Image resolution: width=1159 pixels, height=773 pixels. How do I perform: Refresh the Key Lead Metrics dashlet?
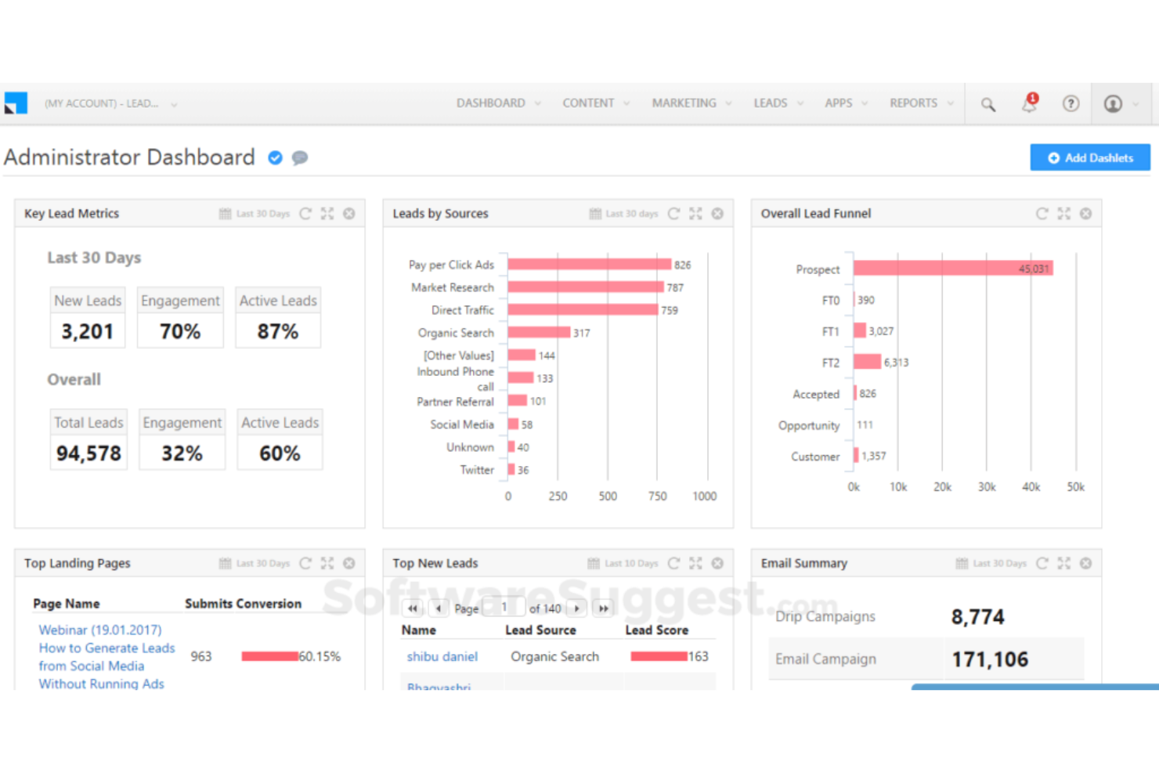305,214
